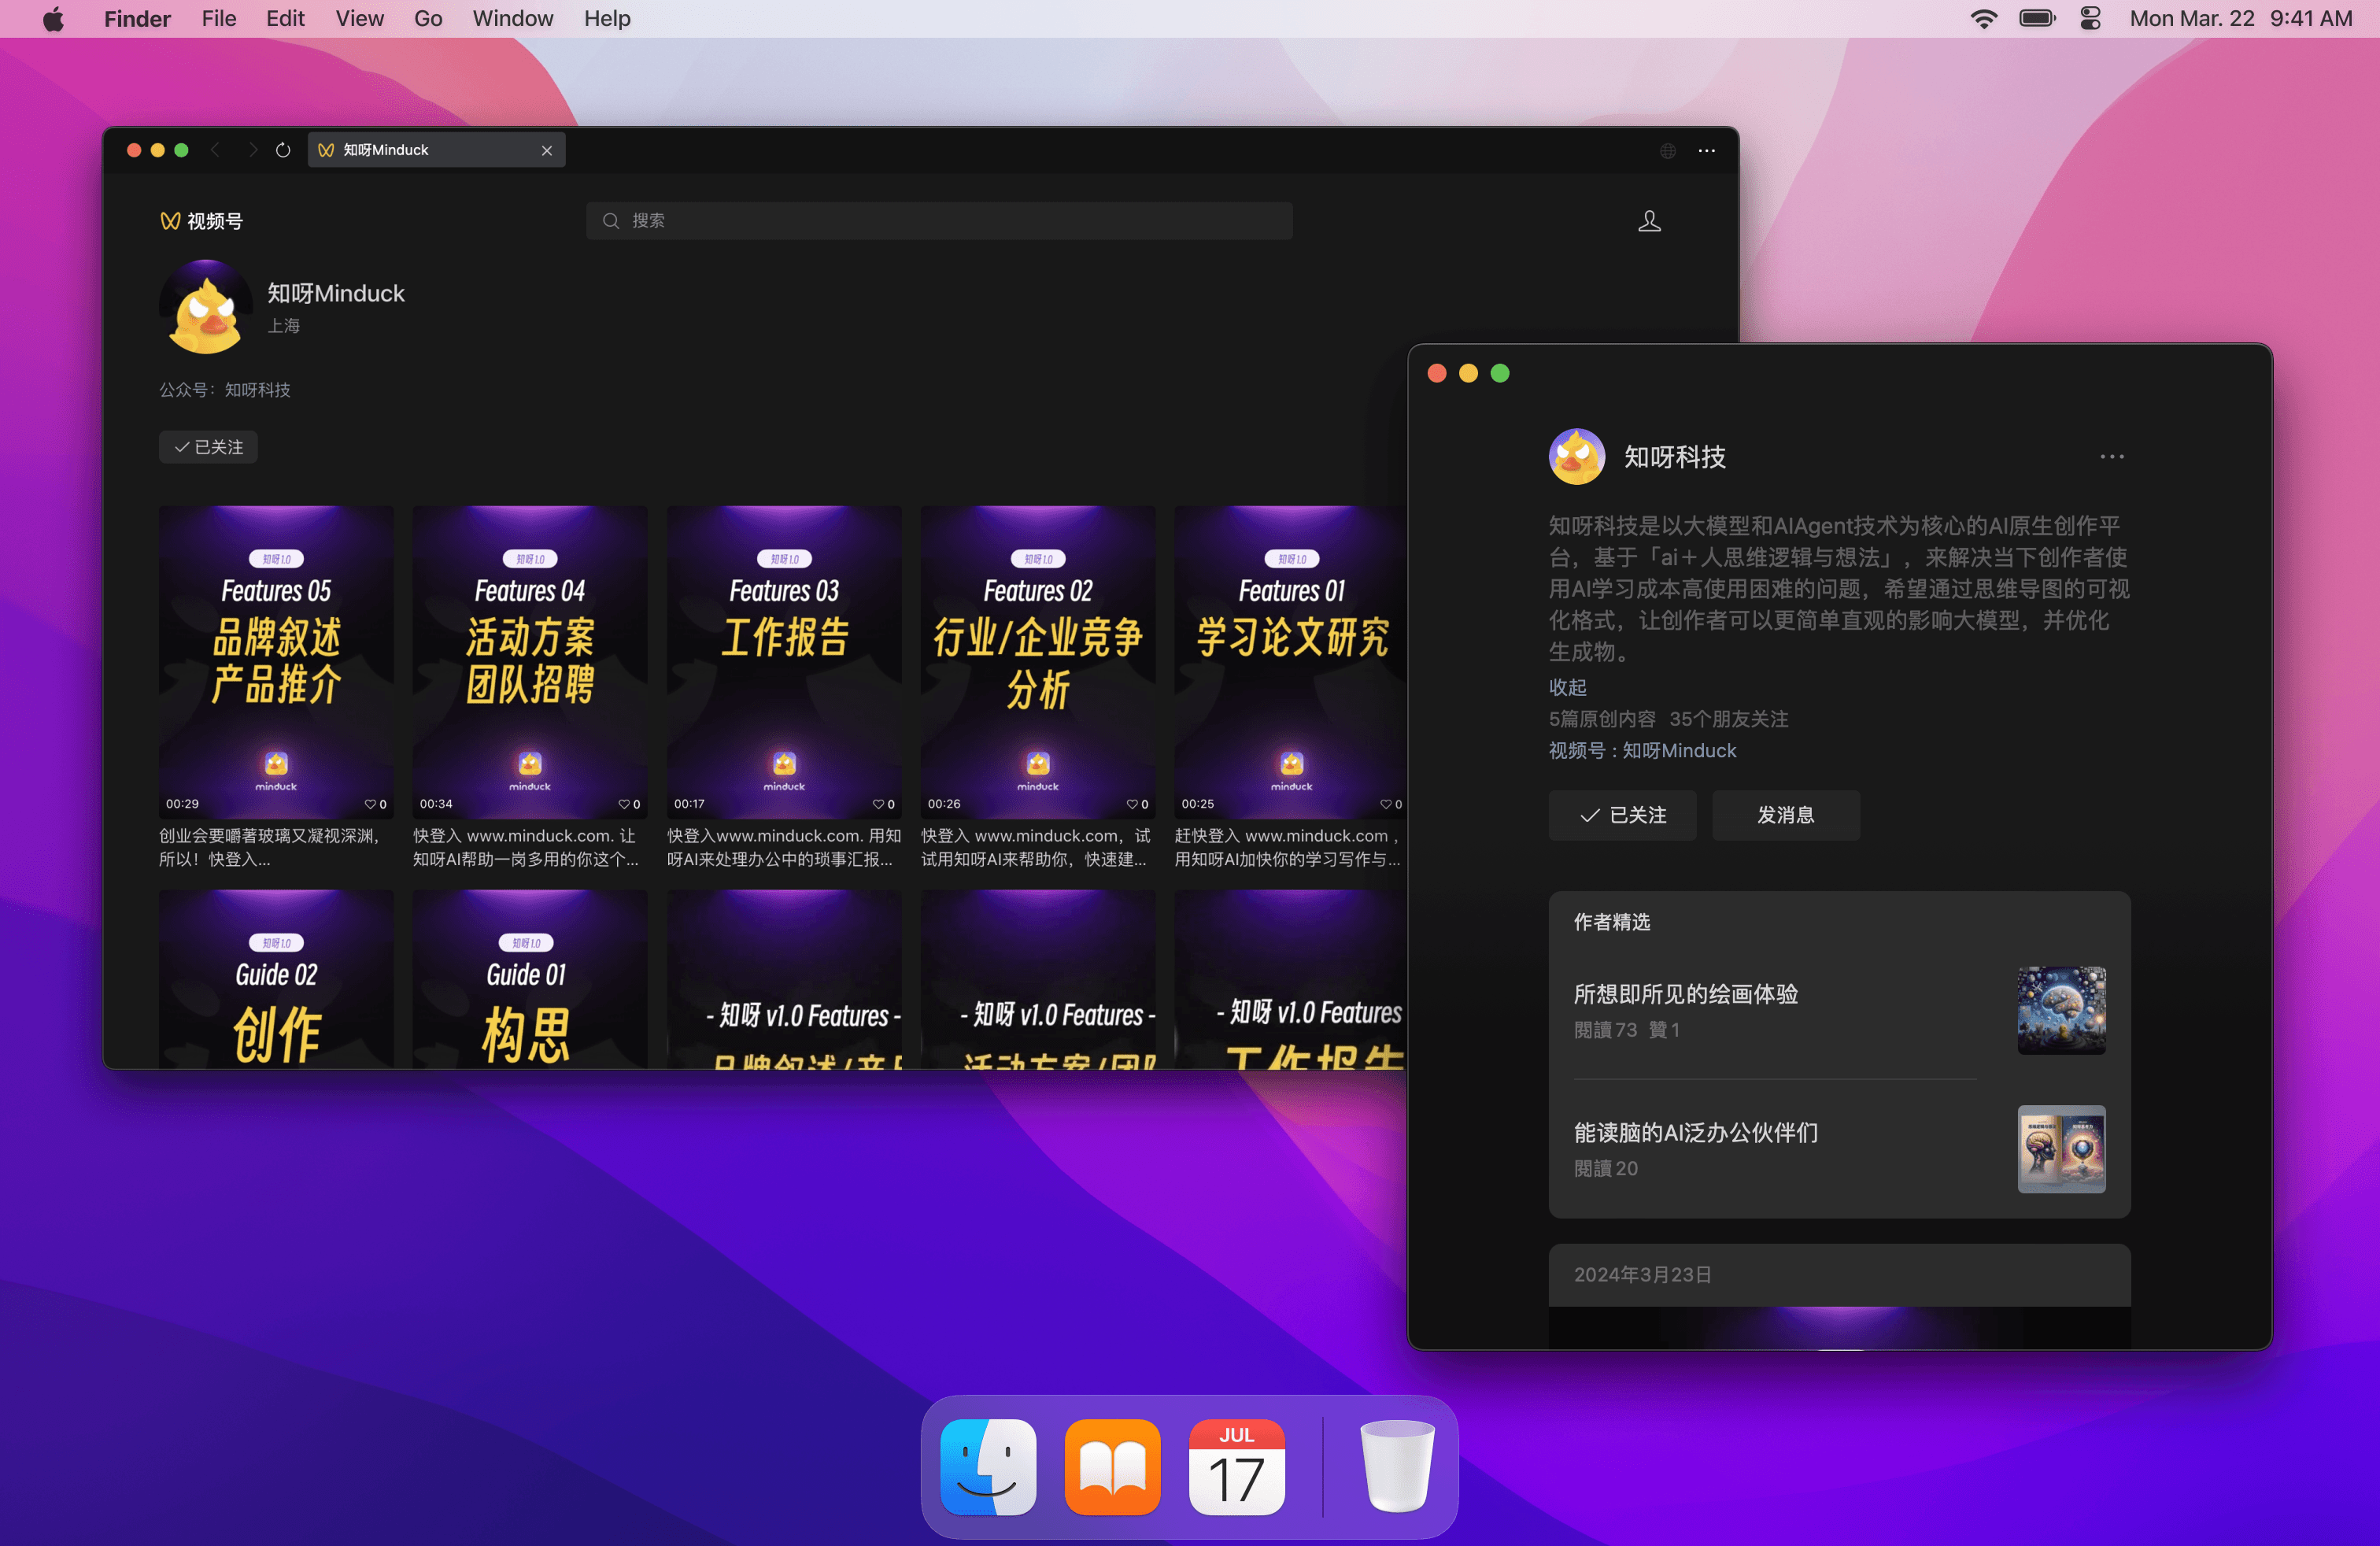Open the Apple menu
The height and width of the screenshot is (1546, 2380).
point(54,19)
